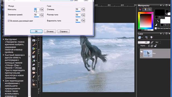Switch to the Rainbow tab in Материалы
The height and width of the screenshot is (97, 172).
click(x=145, y=9)
